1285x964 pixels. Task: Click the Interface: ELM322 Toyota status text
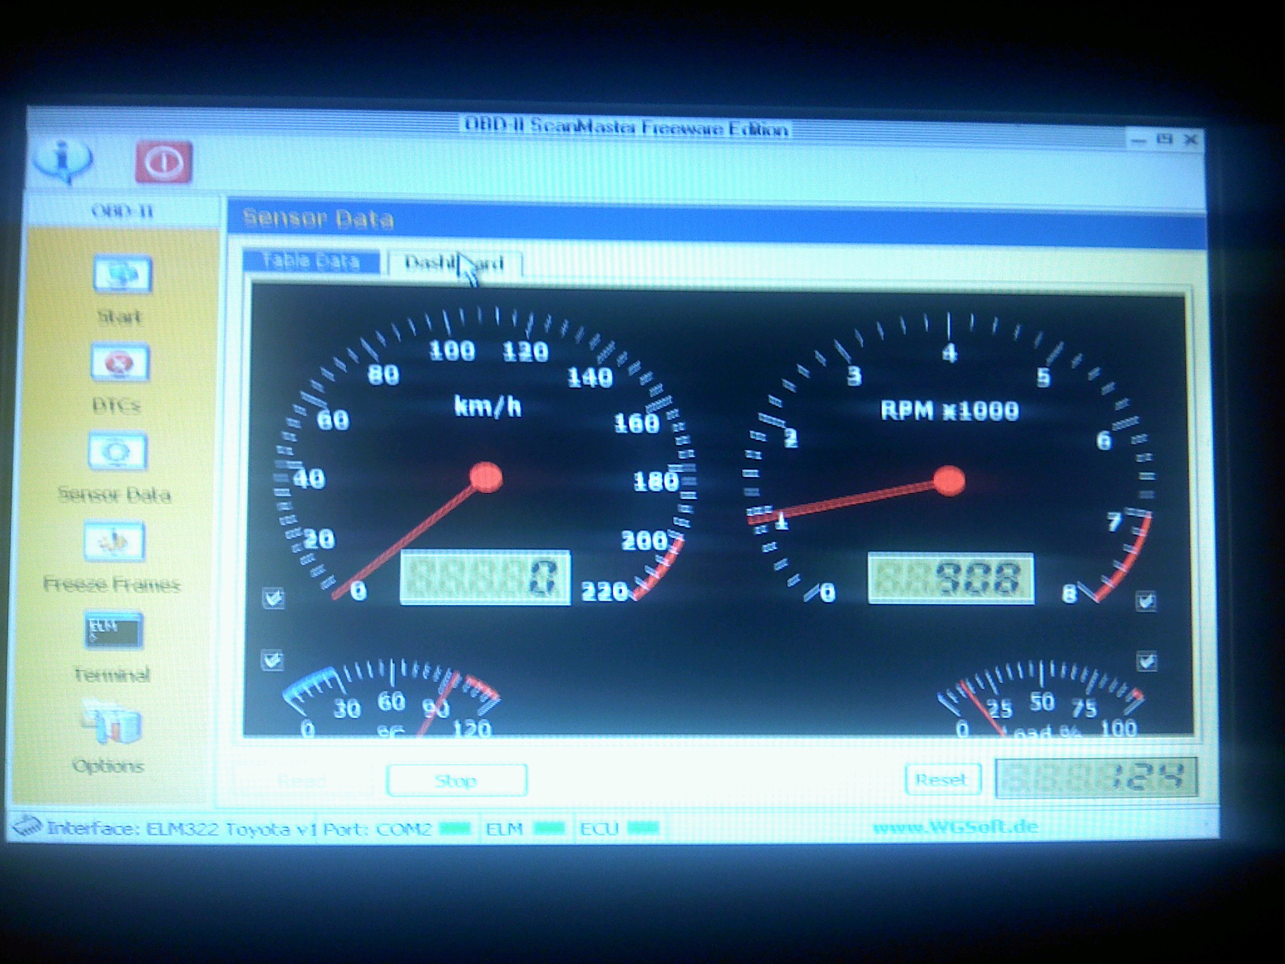coord(183,829)
